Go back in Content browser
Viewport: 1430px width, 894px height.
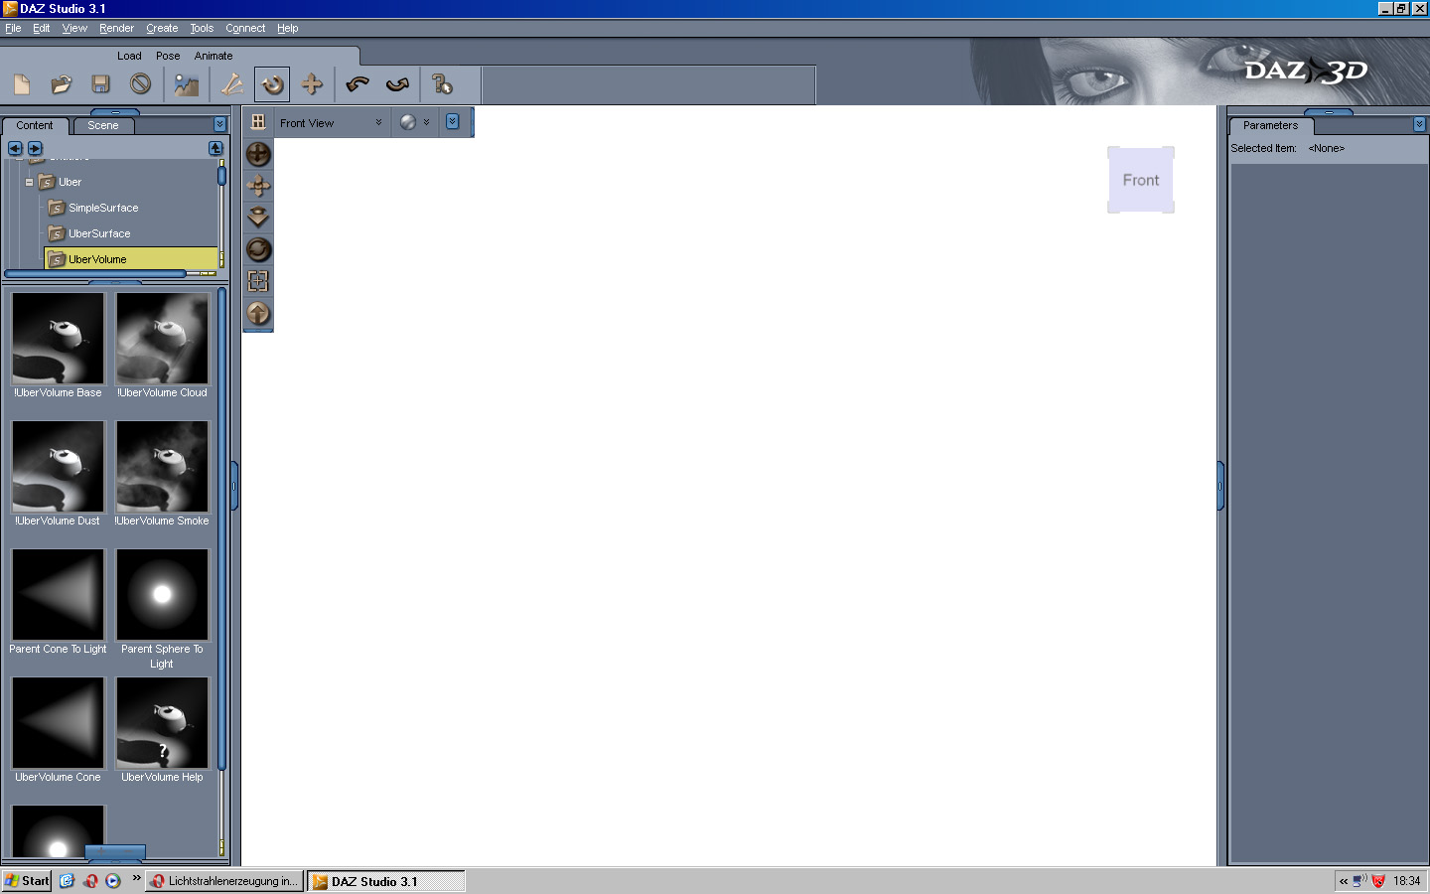[x=15, y=148]
